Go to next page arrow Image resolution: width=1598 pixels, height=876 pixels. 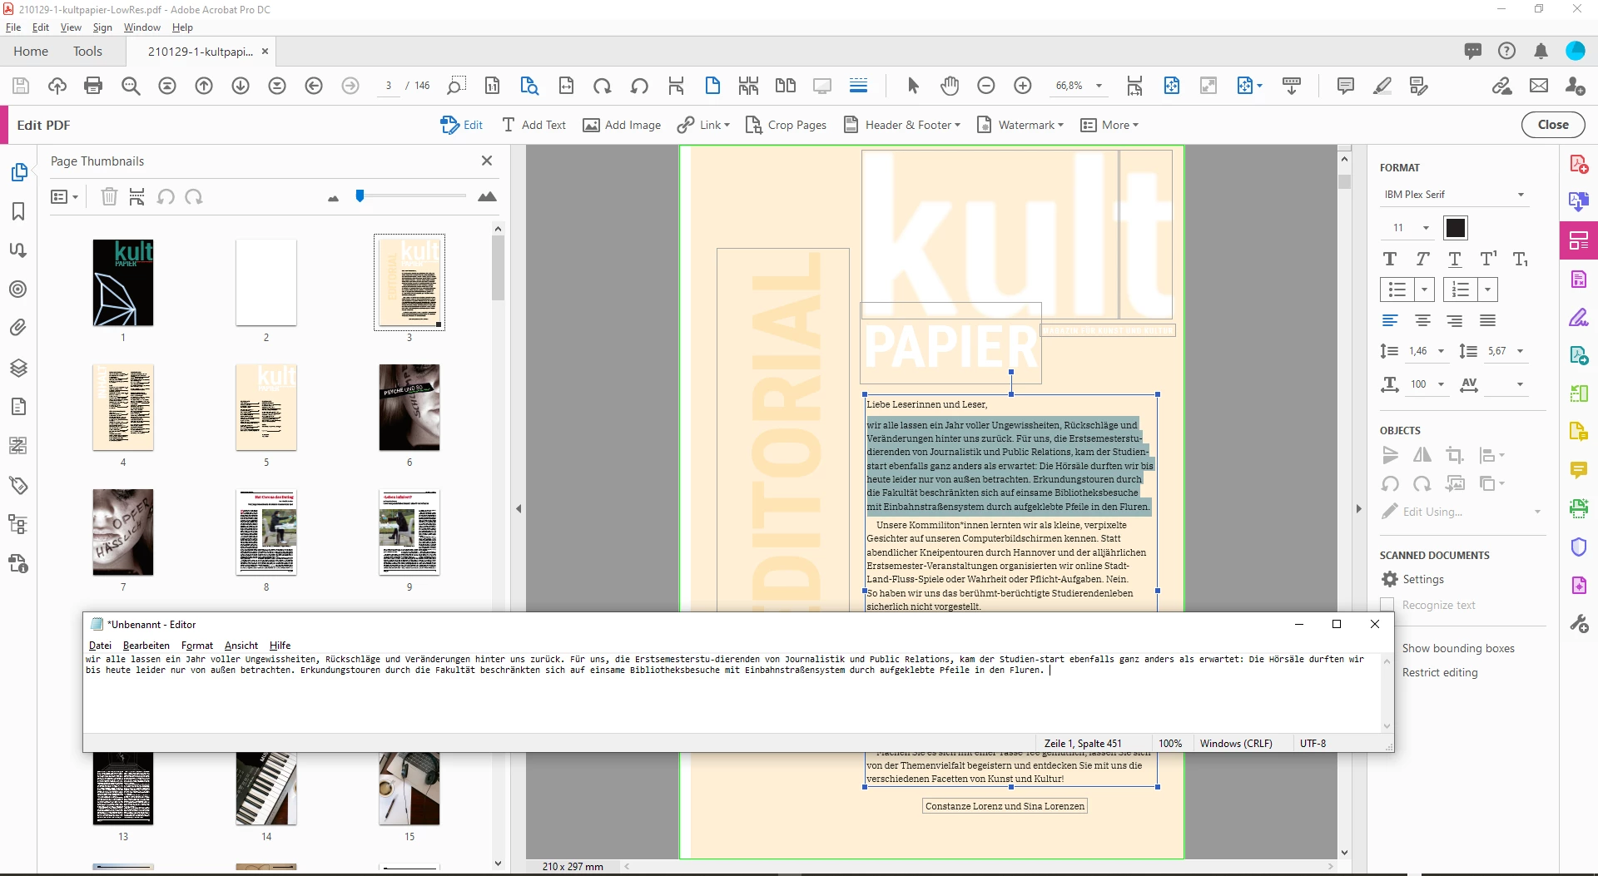[241, 86]
